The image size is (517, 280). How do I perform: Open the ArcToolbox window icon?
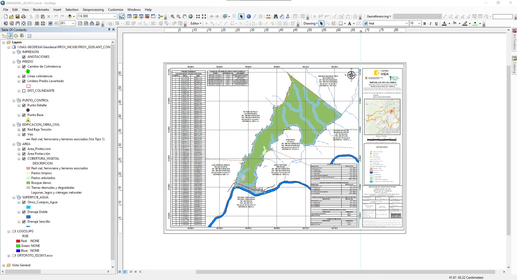[x=147, y=16]
